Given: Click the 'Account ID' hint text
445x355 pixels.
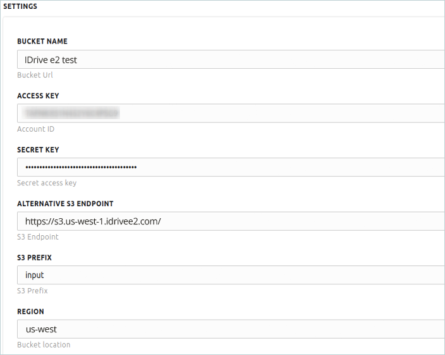Looking at the screenshot, I should (x=36, y=129).
